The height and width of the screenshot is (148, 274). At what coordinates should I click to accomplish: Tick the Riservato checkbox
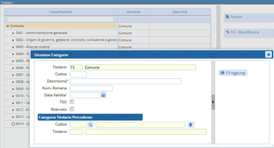click(72, 109)
